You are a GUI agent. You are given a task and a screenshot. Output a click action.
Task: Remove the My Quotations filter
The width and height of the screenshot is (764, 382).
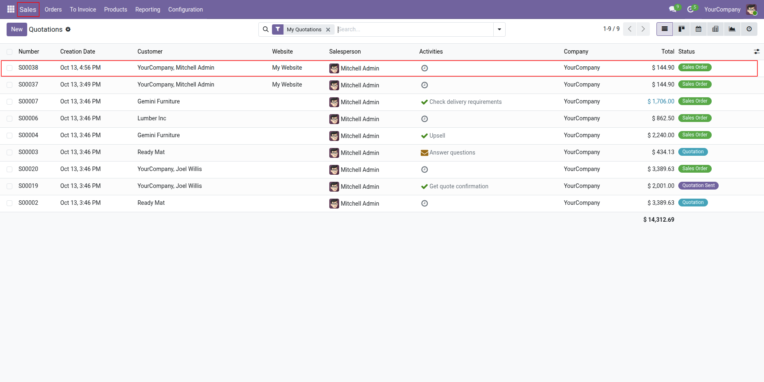click(328, 30)
